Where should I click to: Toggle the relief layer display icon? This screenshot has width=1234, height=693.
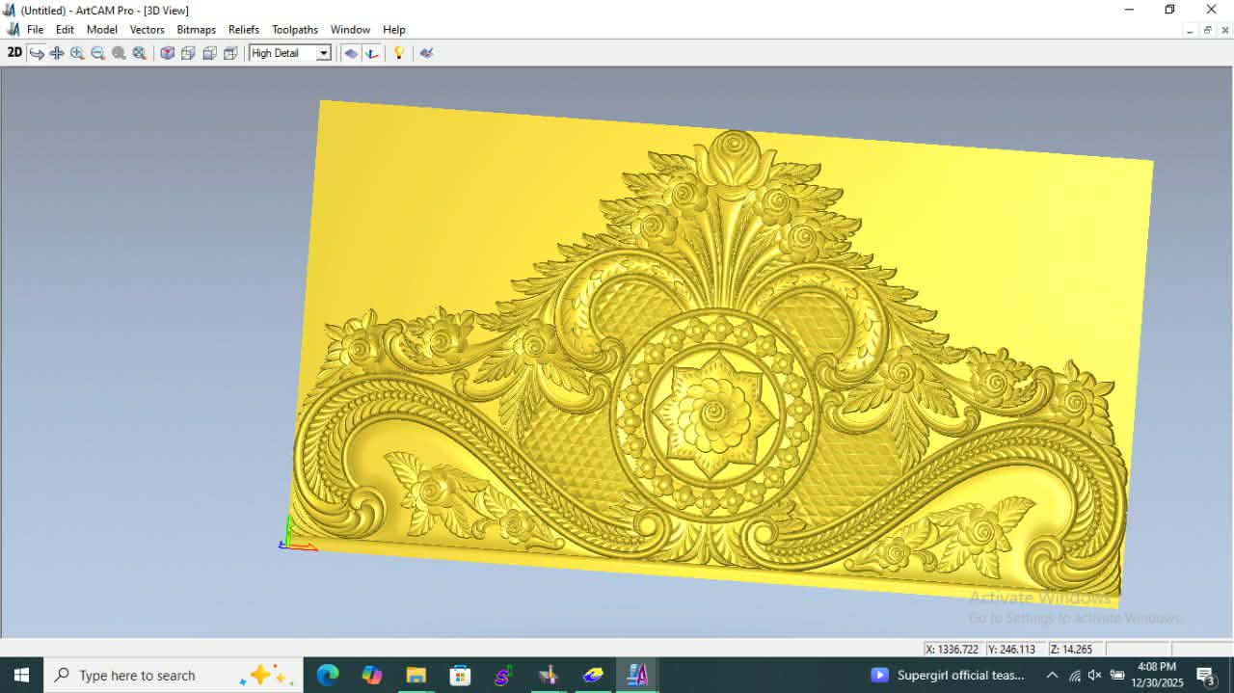[x=351, y=53]
